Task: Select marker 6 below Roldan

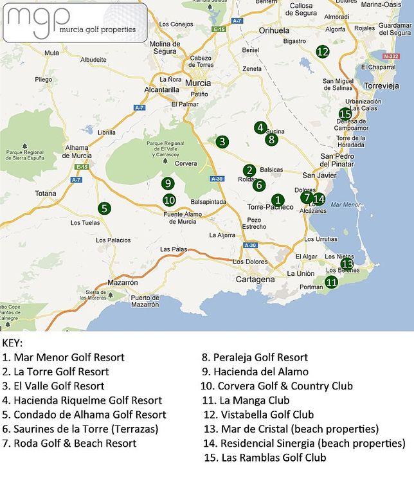Action: (x=259, y=185)
